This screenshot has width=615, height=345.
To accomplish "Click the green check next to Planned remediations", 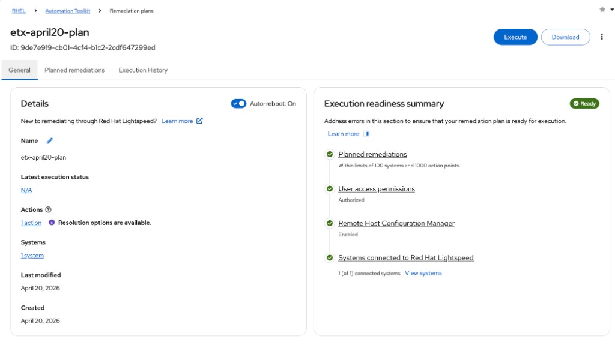I will click(330, 154).
